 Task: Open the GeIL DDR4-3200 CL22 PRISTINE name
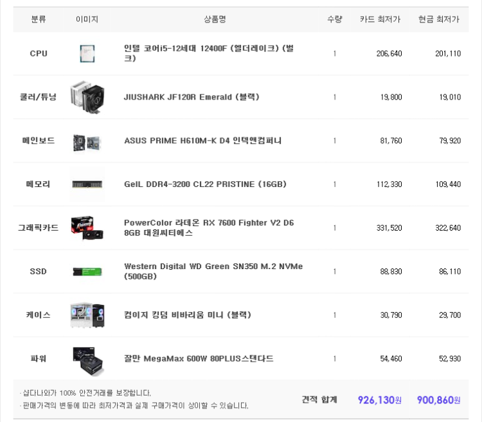(x=205, y=184)
